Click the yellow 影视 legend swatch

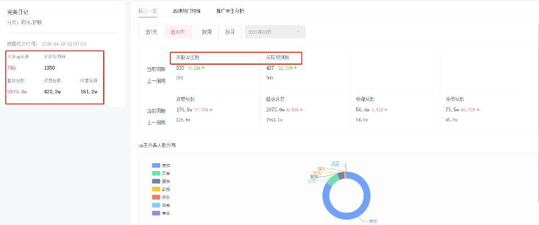[x=156, y=190]
